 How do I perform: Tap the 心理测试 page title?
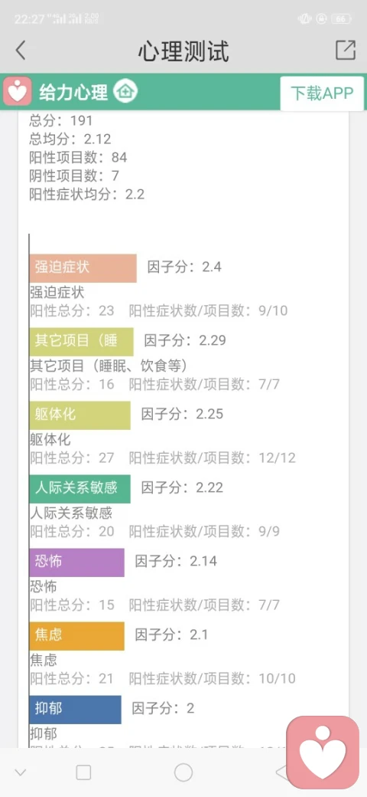183,51
